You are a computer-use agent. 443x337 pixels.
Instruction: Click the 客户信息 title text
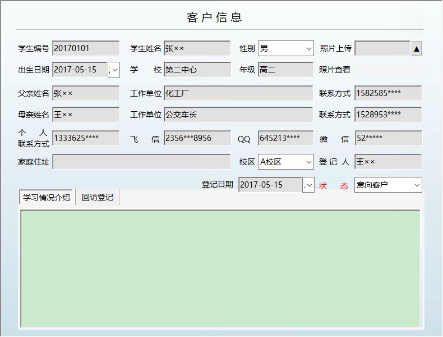click(x=214, y=17)
